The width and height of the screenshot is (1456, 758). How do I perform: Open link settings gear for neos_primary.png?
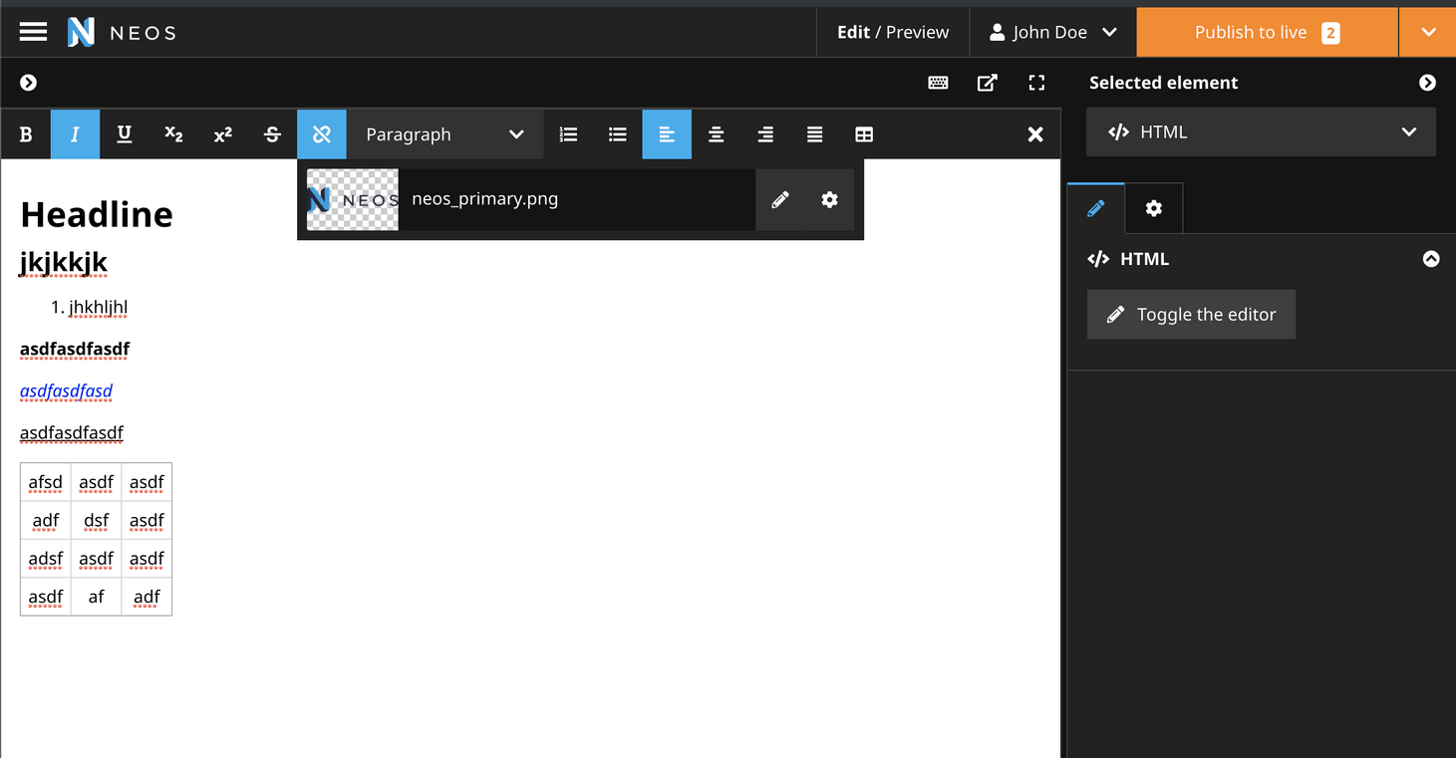tap(829, 199)
